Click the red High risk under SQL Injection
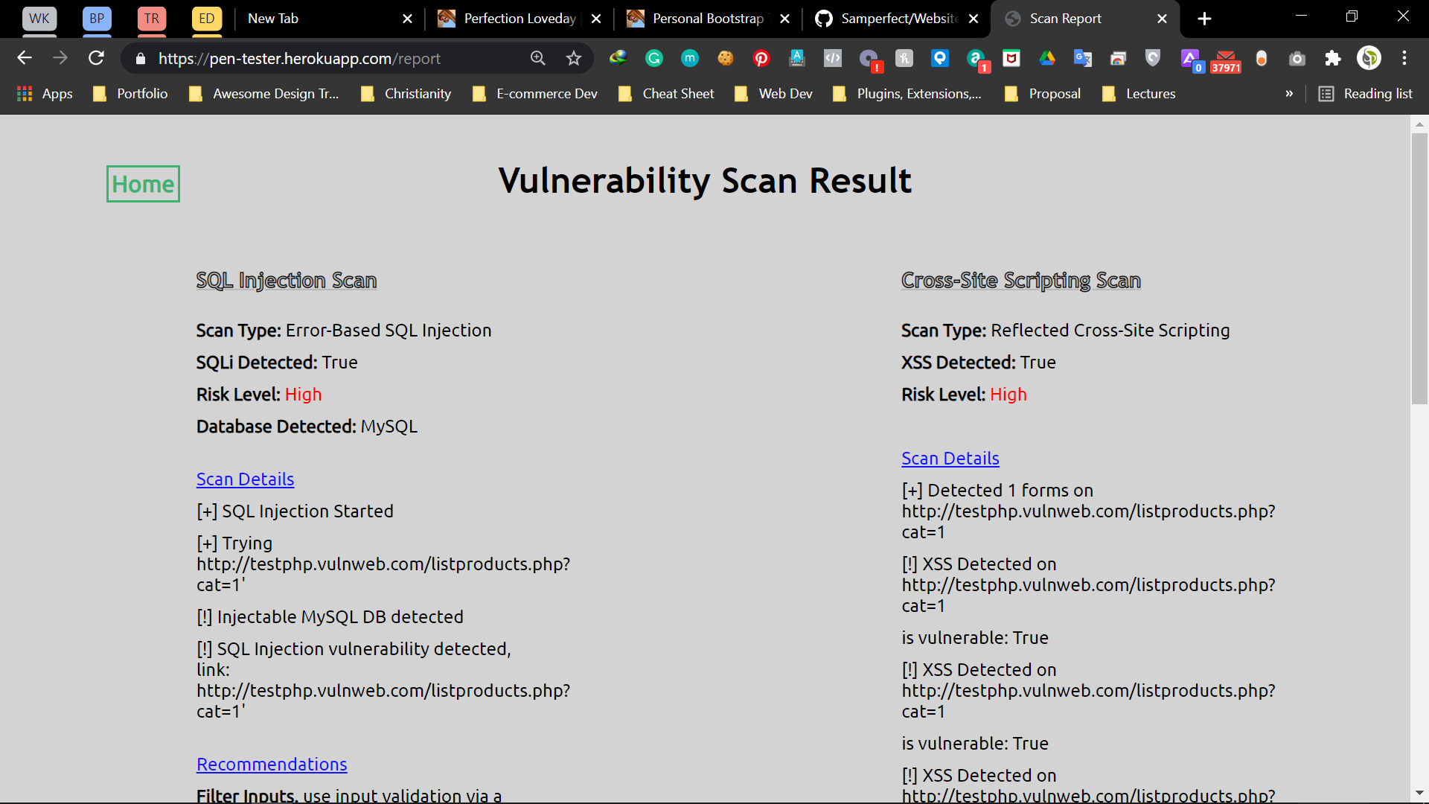This screenshot has width=1429, height=804. (304, 395)
